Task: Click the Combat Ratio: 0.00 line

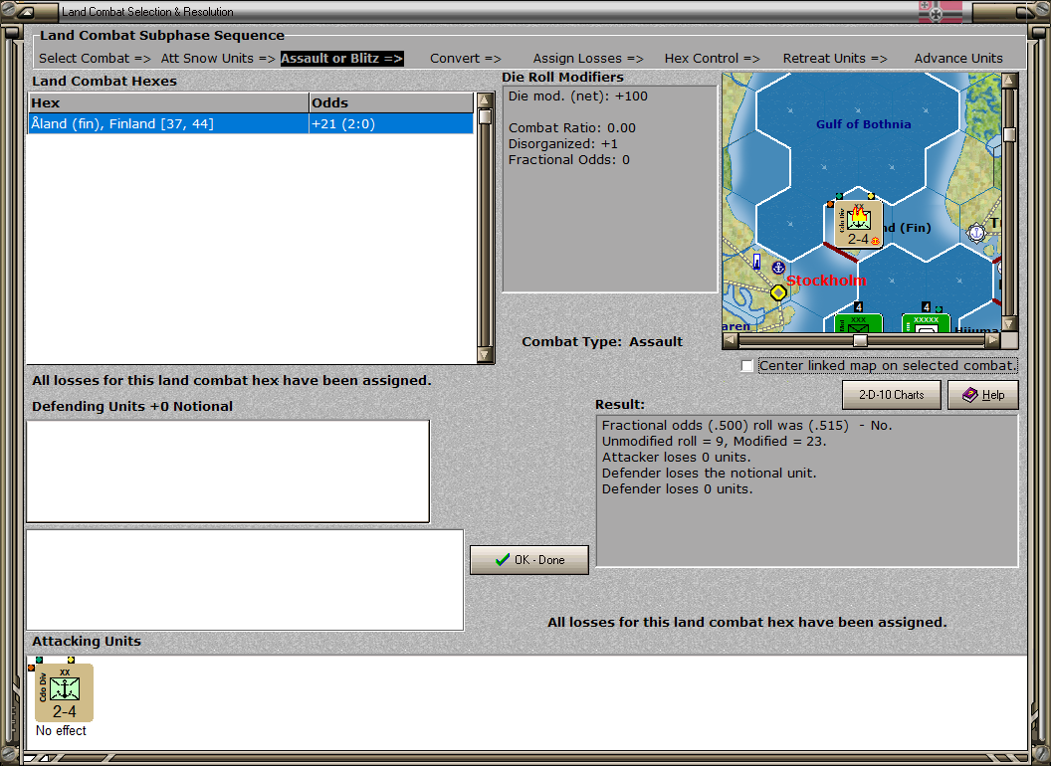Action: [571, 128]
